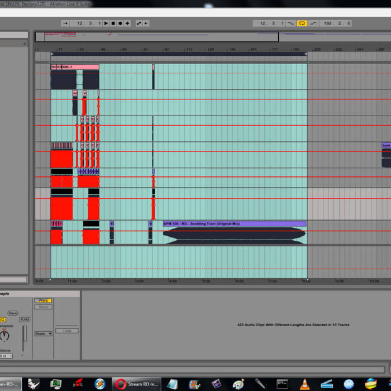Click the Punch-Out switch icon
391x391 pixels.
tap(314, 23)
